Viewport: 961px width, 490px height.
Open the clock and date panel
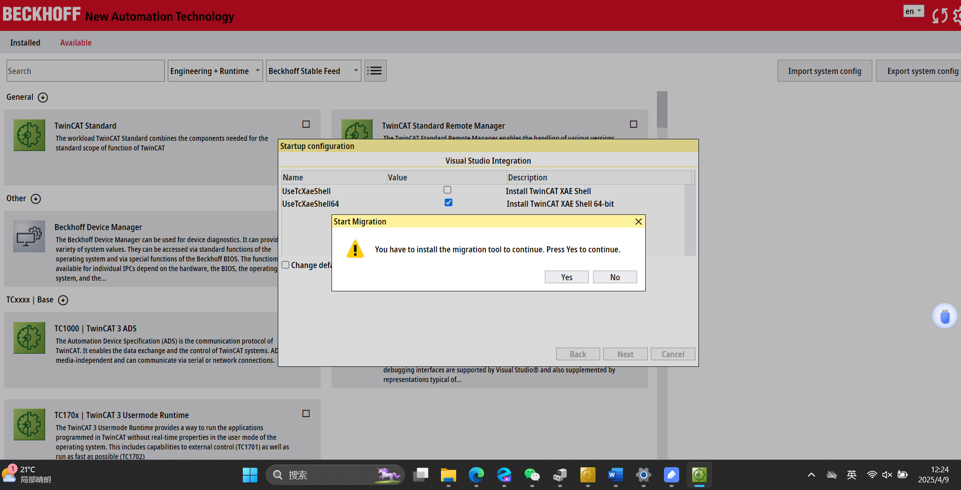click(933, 475)
